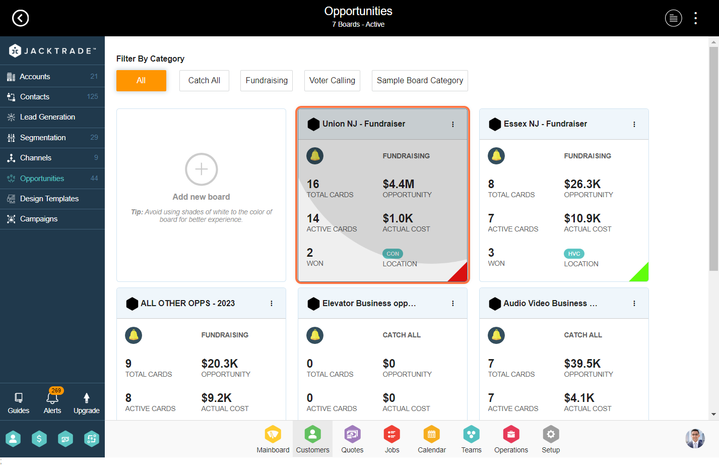Open Segmentation section

pos(52,138)
